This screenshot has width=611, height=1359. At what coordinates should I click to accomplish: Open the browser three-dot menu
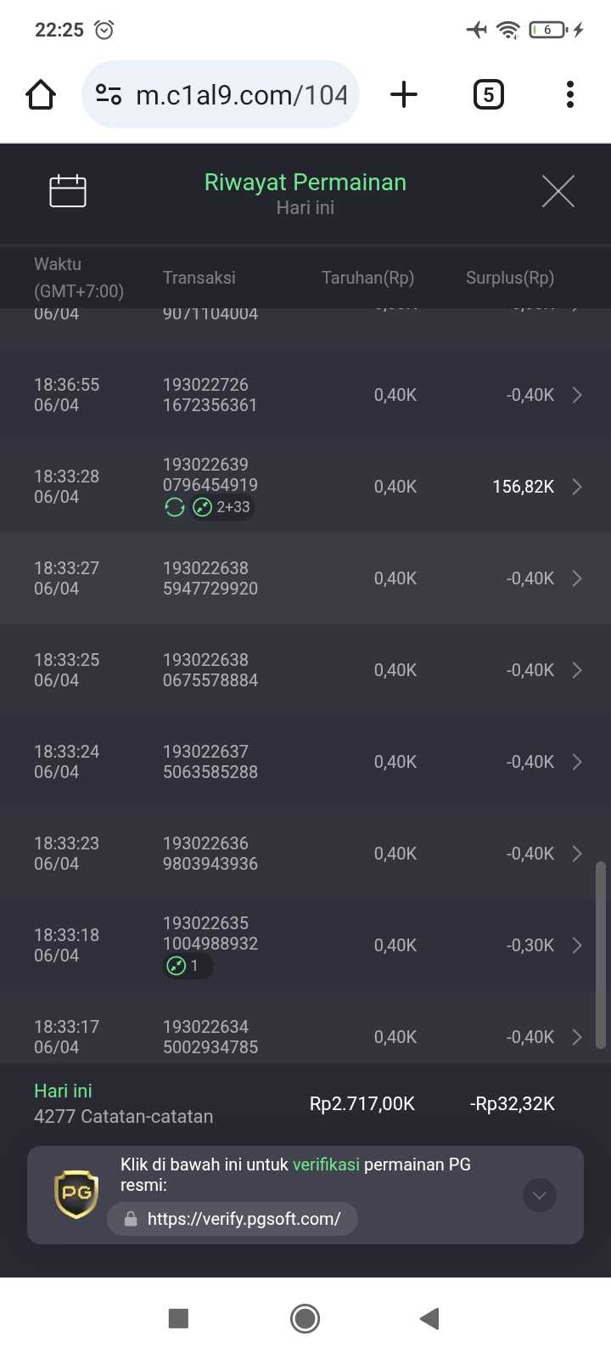[x=570, y=94]
